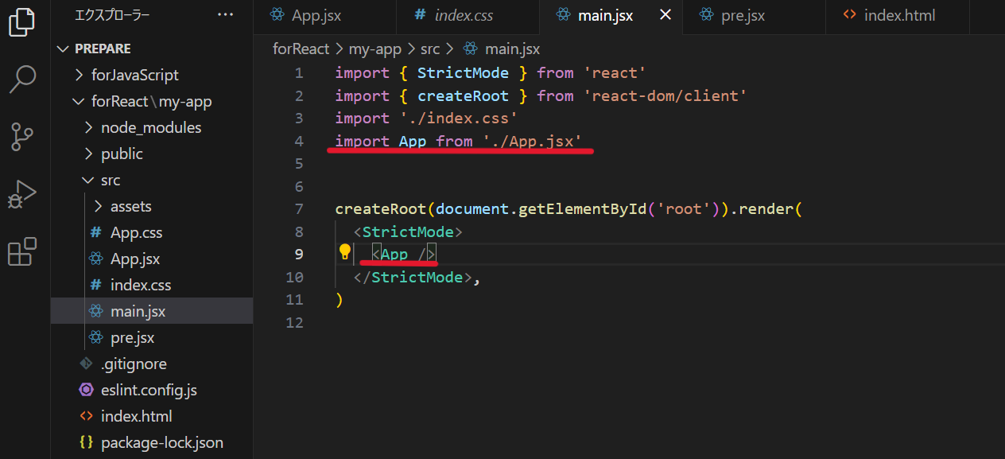
Task: Click my-app in the breadcrumb
Action: click(375, 49)
